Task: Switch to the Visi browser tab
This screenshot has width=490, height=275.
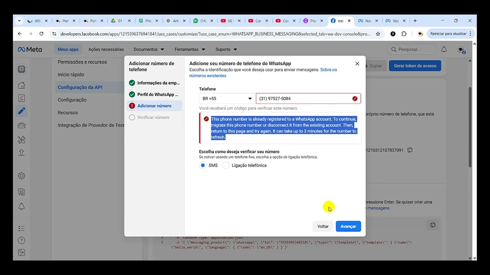Action: [x=395, y=21]
